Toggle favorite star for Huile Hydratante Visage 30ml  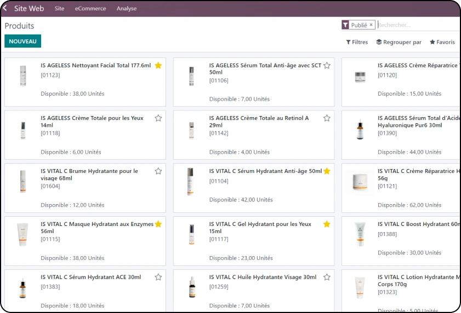pyautogui.click(x=327, y=277)
